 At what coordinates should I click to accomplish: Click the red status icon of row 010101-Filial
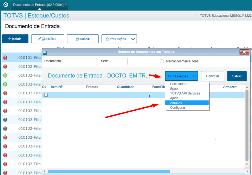pos(5,58)
